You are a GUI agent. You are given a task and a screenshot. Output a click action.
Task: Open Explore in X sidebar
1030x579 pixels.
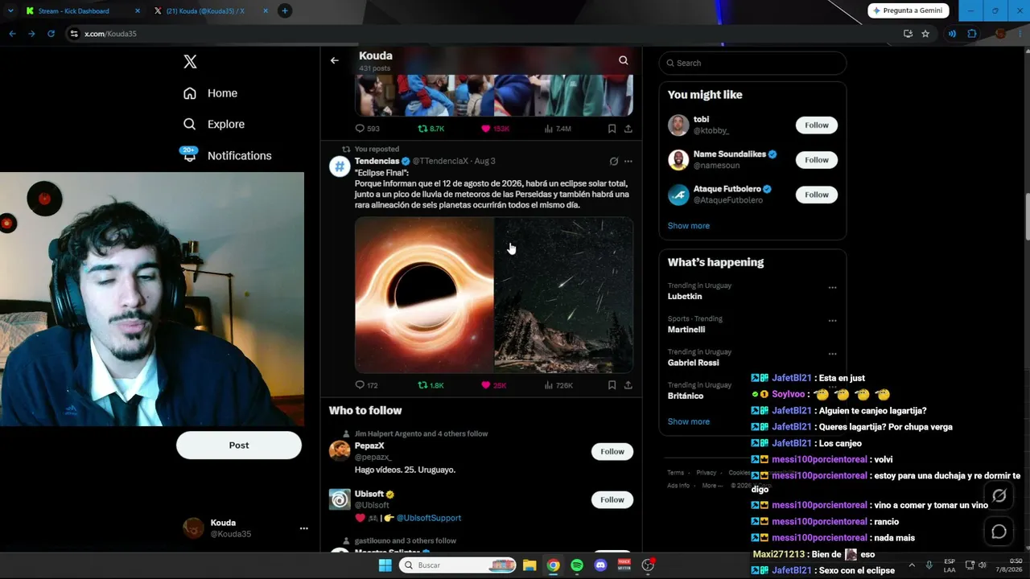(213, 125)
